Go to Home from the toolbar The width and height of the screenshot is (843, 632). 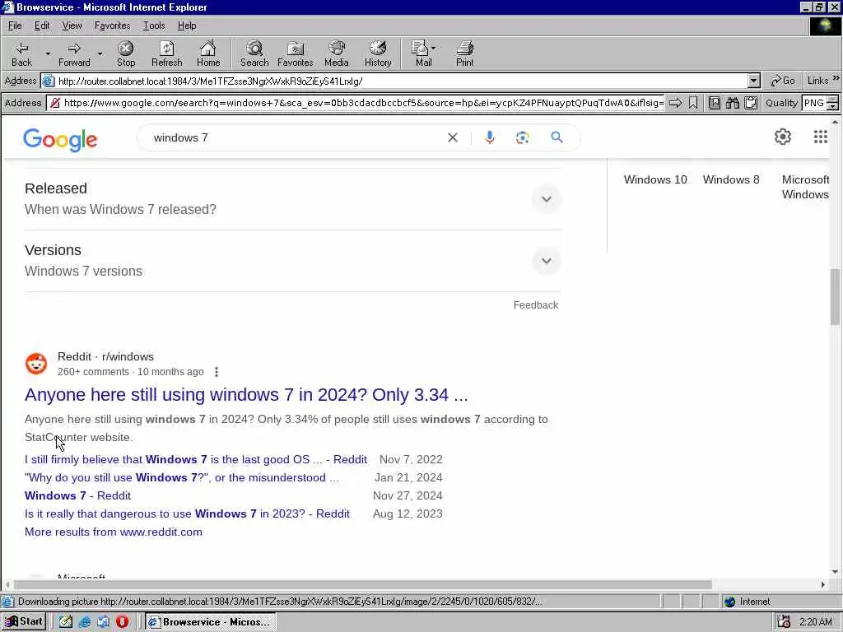click(208, 53)
